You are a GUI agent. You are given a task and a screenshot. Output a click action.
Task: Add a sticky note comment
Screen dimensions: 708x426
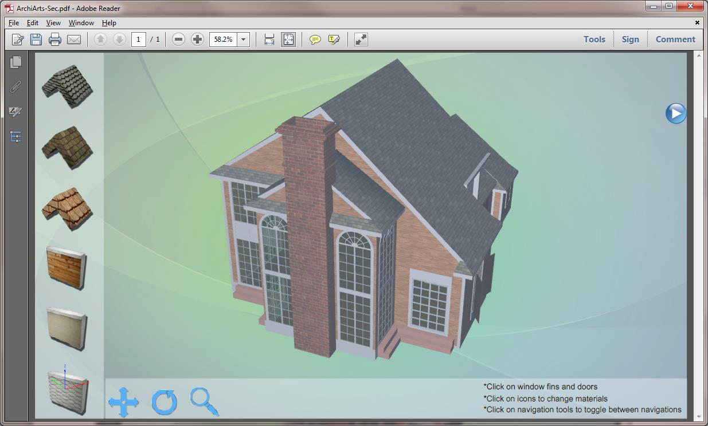coord(315,40)
